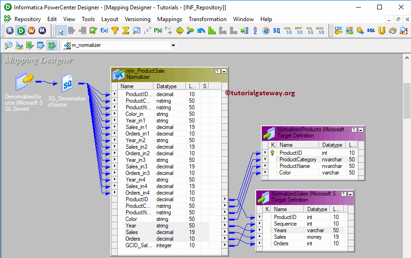This screenshot has height=258, width=411.
Task: Click the help button on NormalizedProducts
Action: (x=354, y=130)
